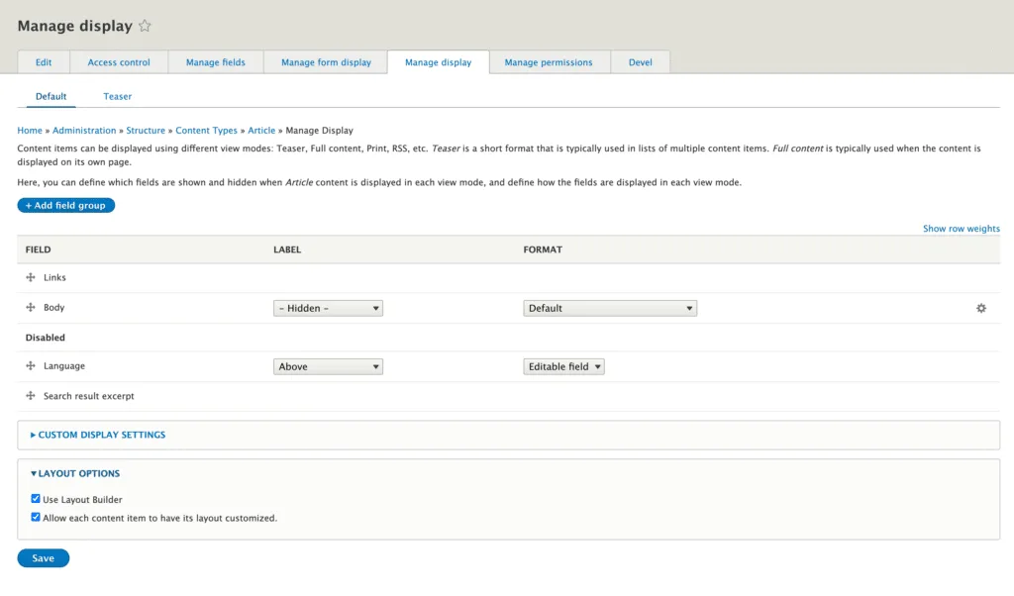Click the Save button
Viewport: 1014px width, 596px height.
[x=44, y=557]
